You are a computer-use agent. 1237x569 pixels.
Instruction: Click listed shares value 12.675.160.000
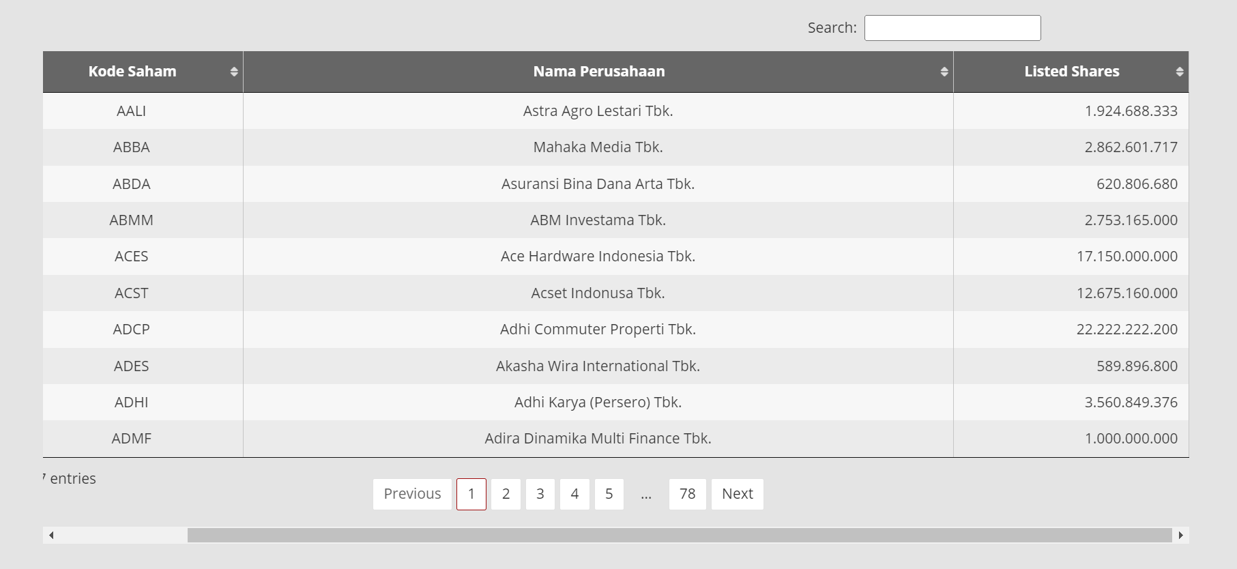tap(1127, 293)
